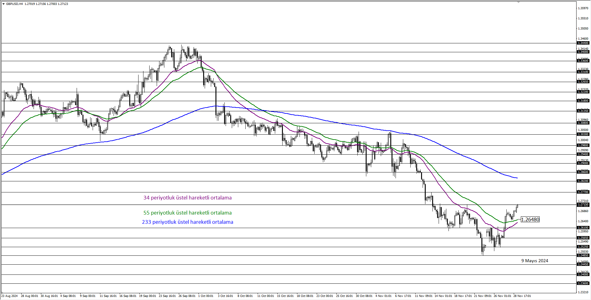Click the '30 Oct 08:01' time axis label

pyautogui.click(x=364, y=296)
